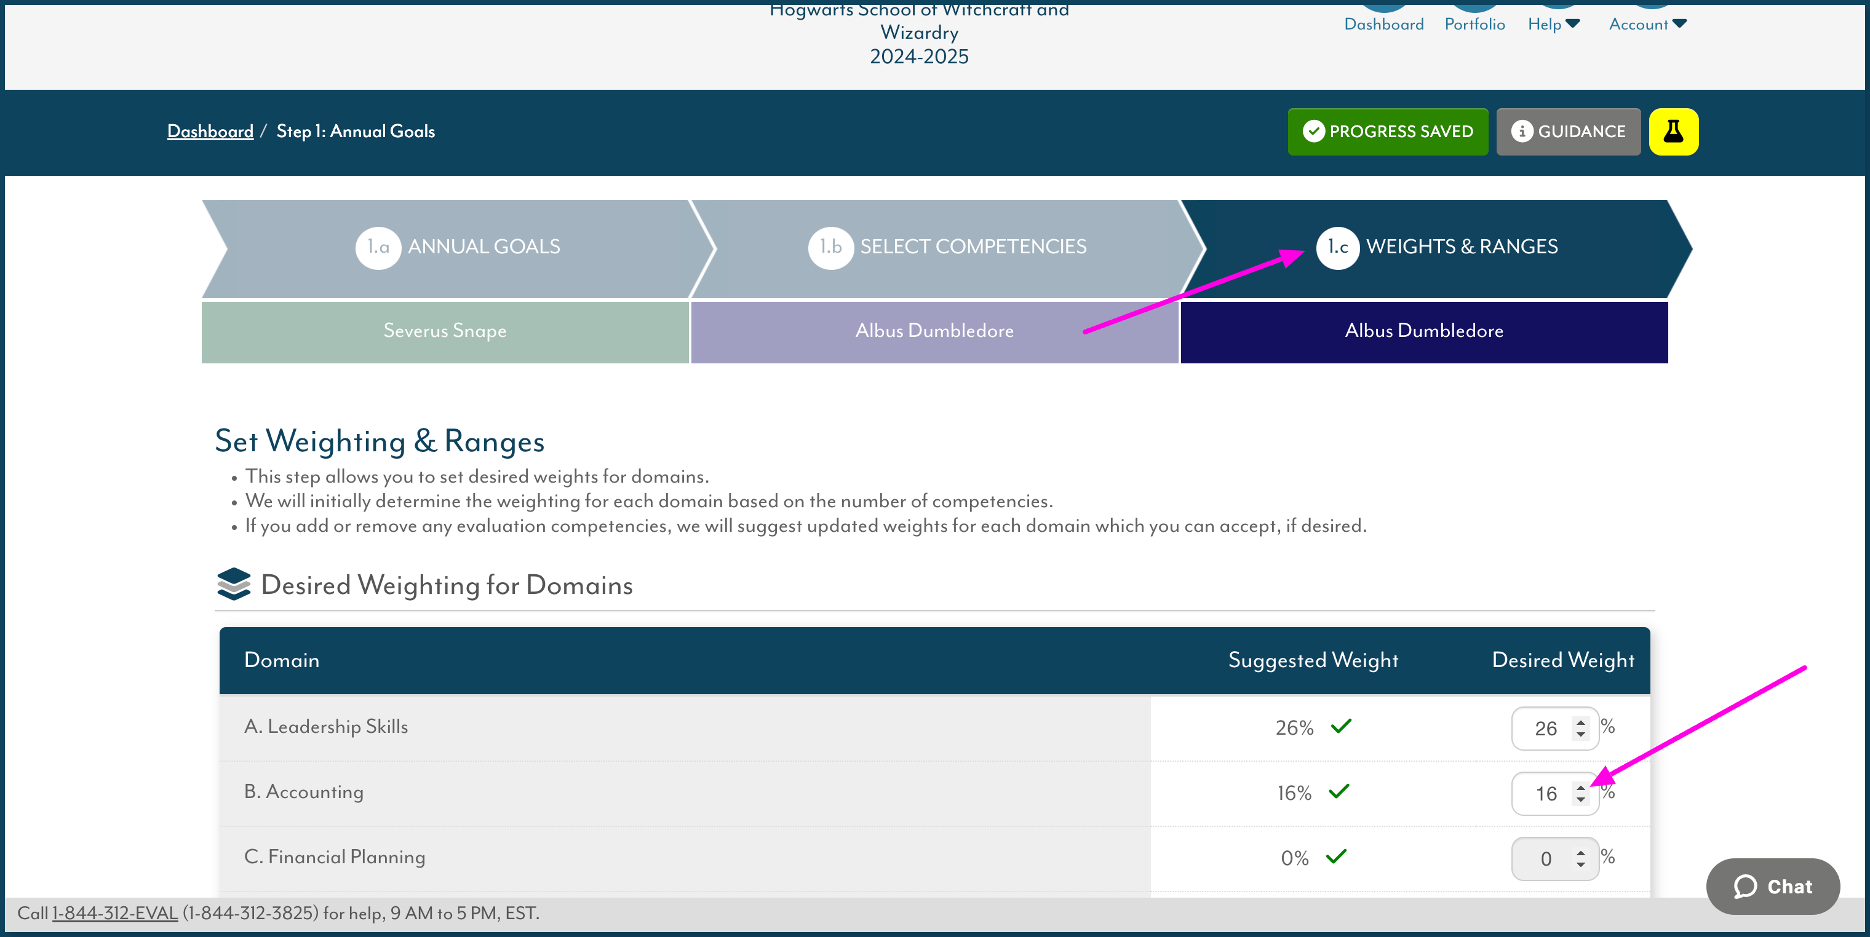Click the green checkmark beside 16% suggested weight
Screen dimensions: 1870x937
coord(1339,791)
